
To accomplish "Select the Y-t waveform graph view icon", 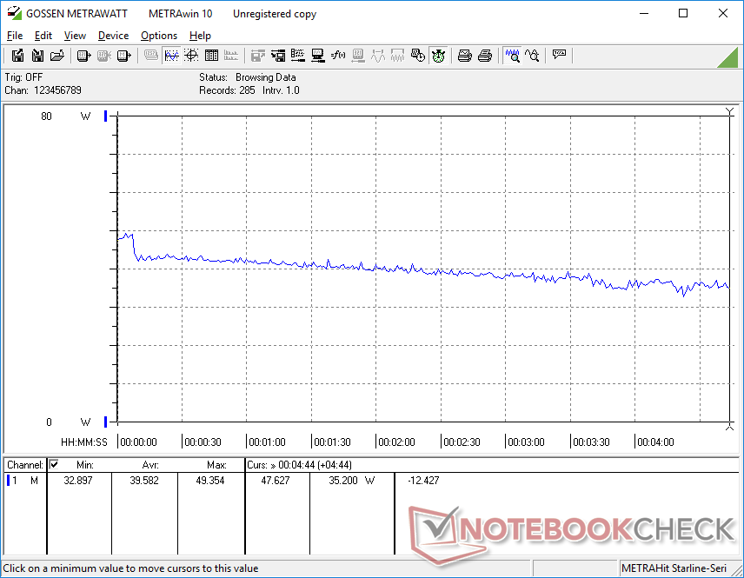I will point(171,56).
